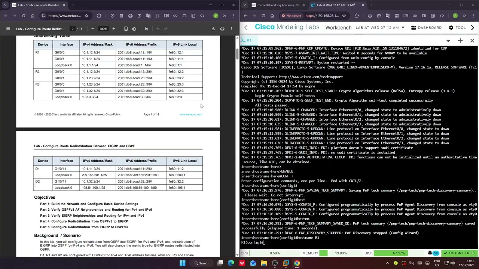The height and width of the screenshot is (269, 479).
Task: Open Chrome from the taskbar
Action: click(297, 263)
